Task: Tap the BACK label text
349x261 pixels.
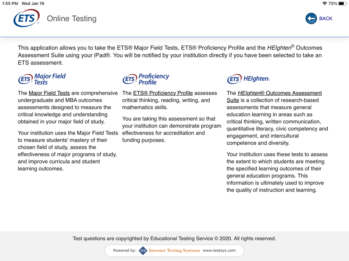Action: [x=325, y=19]
